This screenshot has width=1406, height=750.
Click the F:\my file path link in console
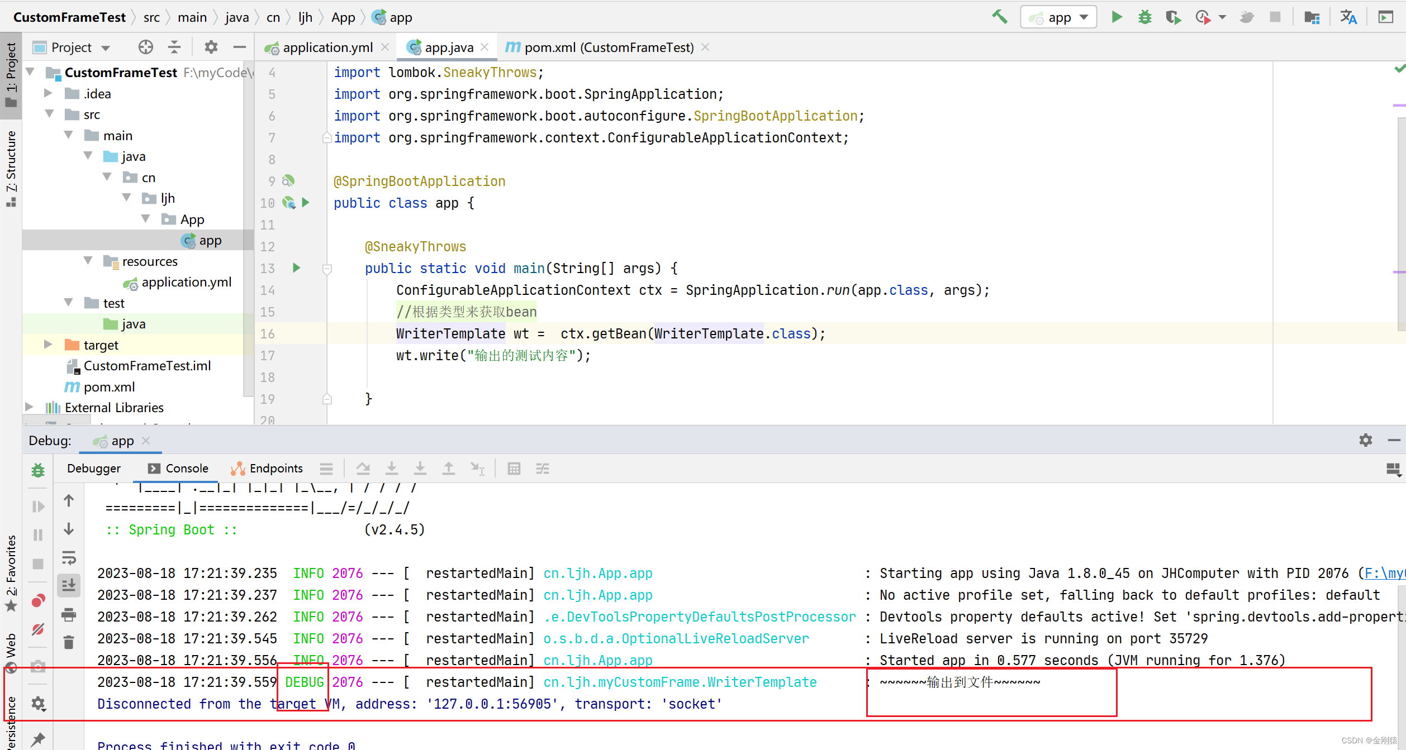(x=1385, y=573)
